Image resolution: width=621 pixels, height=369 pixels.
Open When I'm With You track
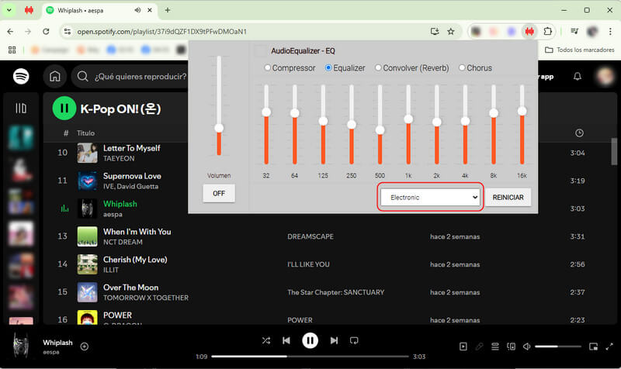click(x=137, y=232)
